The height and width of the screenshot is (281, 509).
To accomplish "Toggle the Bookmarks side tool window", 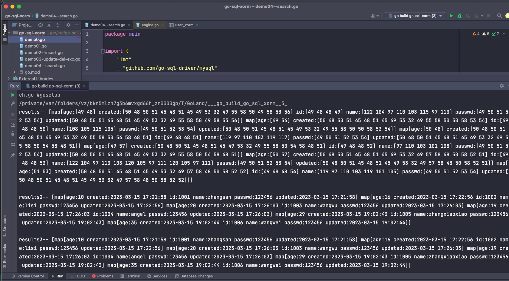I will click(5, 256).
